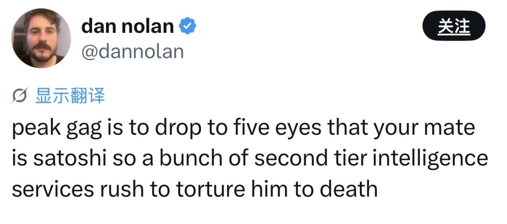This screenshot has height=224, width=507.
Task: Click the @dannolan handle
Action: [x=132, y=51]
